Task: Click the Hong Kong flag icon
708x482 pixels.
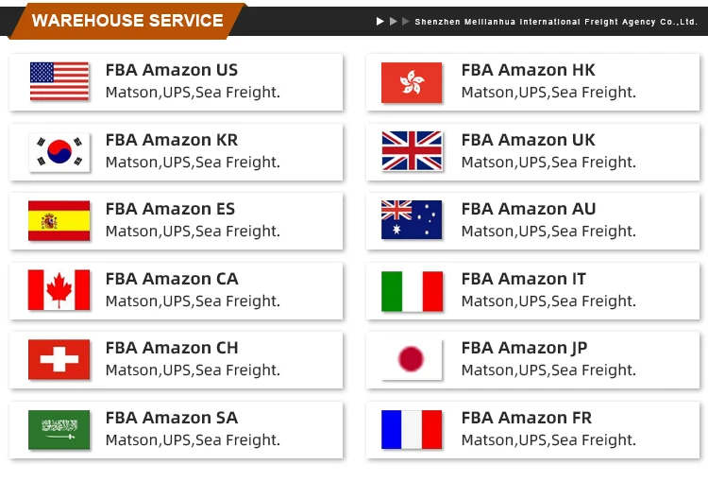Action: (x=412, y=83)
